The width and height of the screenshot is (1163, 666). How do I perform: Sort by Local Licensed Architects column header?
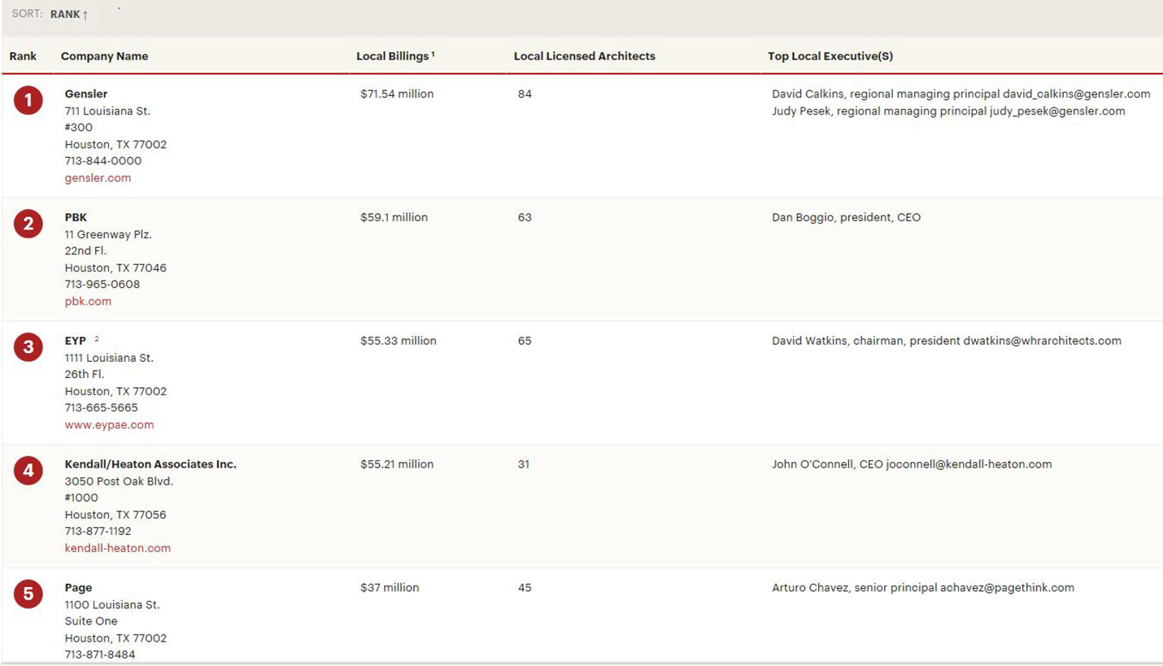585,56
